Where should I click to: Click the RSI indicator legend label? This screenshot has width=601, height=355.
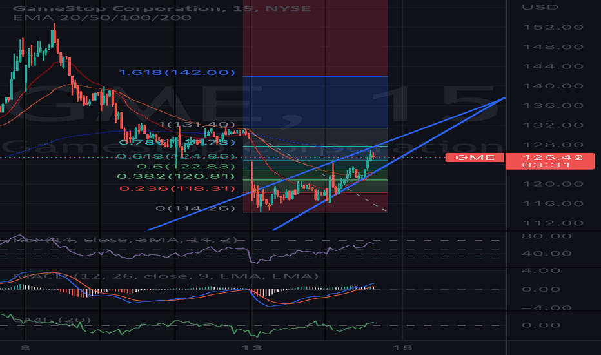point(125,240)
